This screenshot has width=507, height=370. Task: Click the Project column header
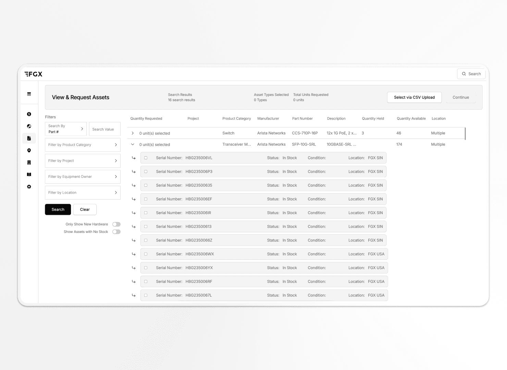click(x=193, y=119)
